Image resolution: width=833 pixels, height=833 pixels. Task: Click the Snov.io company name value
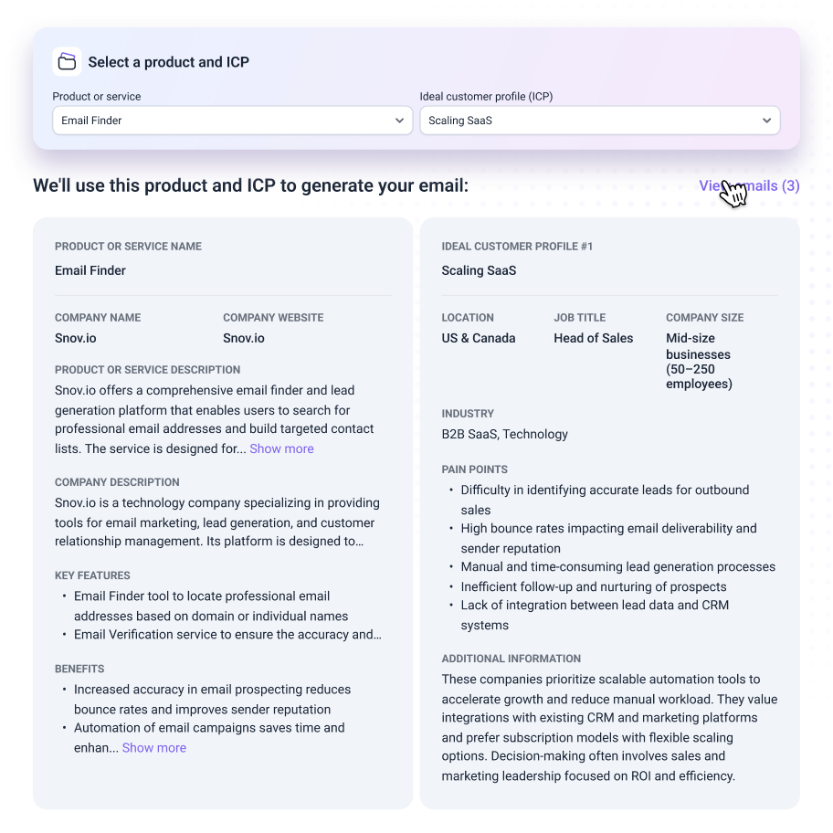76,338
